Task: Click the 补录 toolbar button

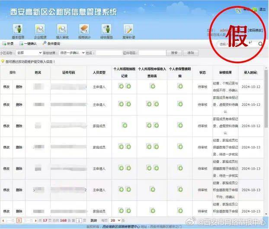Action: (8, 44)
